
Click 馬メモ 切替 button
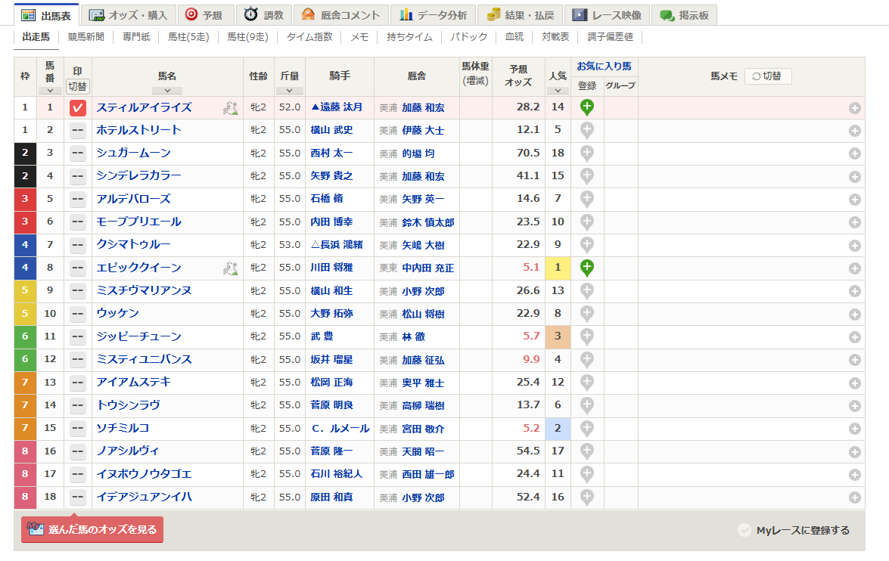pos(768,76)
